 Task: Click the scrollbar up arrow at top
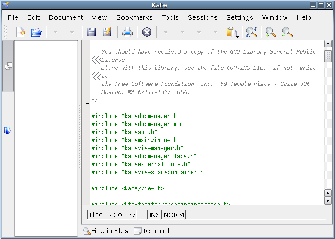pos(328,43)
